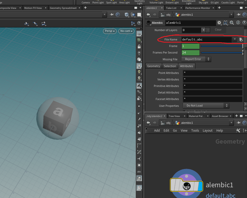Toggle display primitive normals icon

tap(139, 132)
